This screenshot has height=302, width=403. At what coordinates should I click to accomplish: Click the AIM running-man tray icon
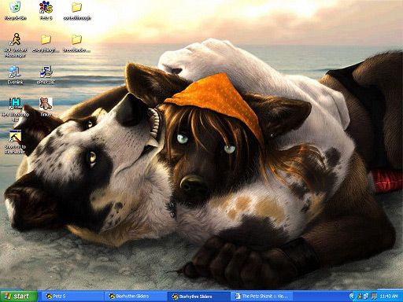[x=360, y=296]
